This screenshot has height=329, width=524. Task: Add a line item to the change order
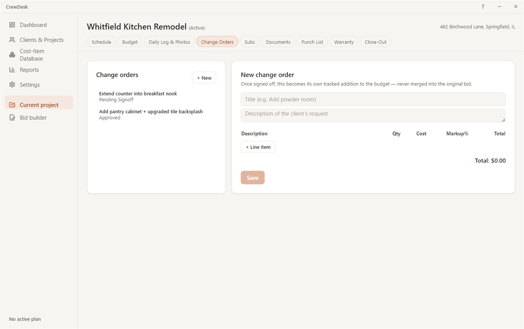point(258,147)
